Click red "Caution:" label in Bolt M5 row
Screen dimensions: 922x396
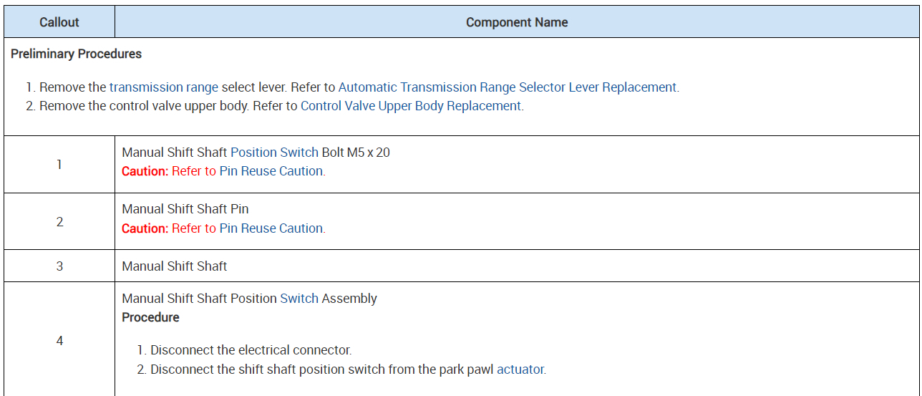point(145,171)
